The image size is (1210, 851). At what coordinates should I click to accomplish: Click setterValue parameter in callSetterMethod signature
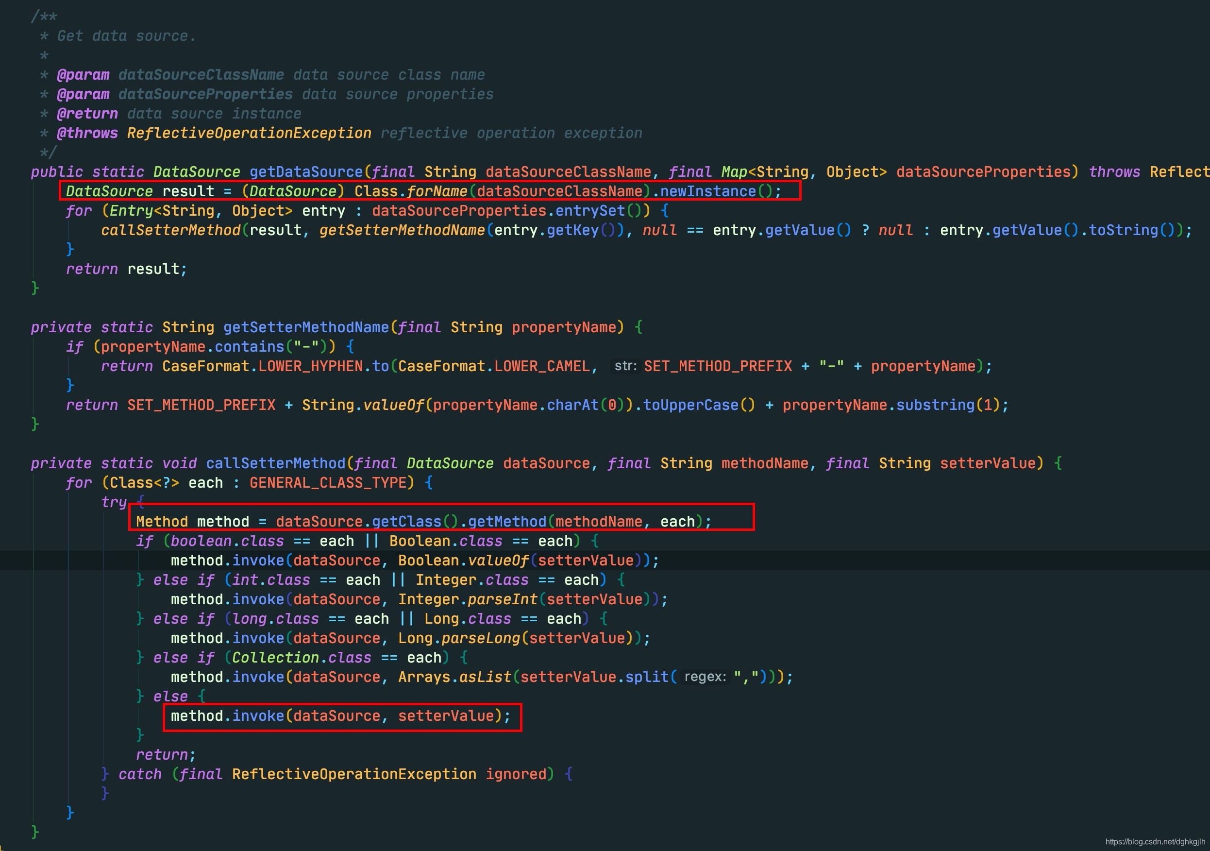click(x=987, y=463)
